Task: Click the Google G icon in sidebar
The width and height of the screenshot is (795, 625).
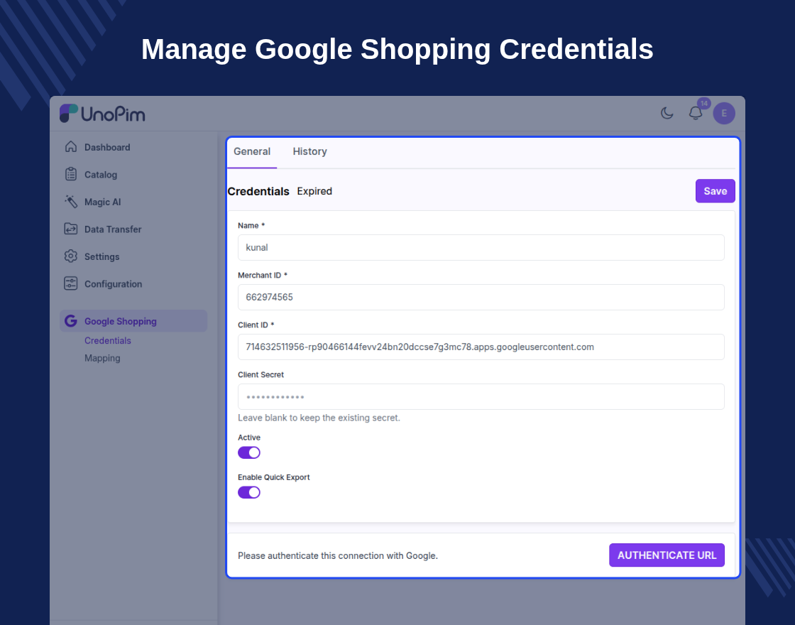Action: (x=71, y=321)
